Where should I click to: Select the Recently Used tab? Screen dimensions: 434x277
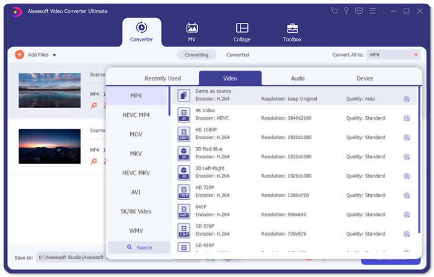coord(162,79)
